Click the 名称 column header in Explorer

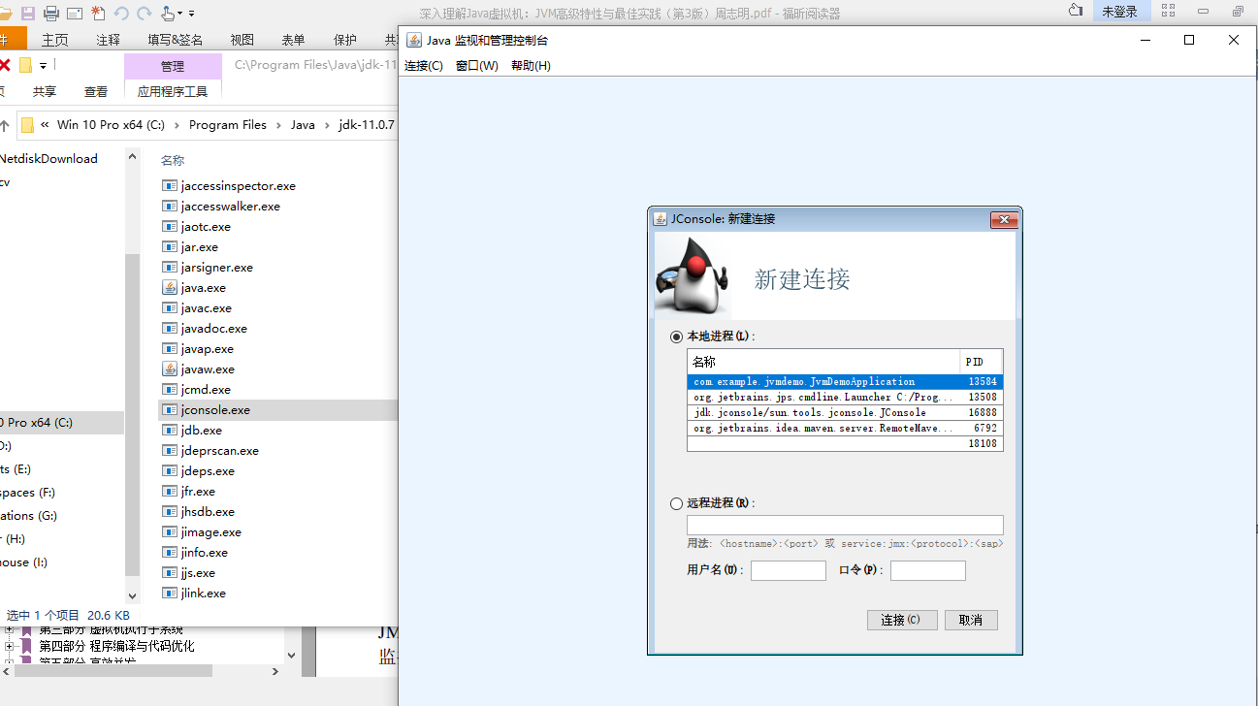pyautogui.click(x=173, y=160)
